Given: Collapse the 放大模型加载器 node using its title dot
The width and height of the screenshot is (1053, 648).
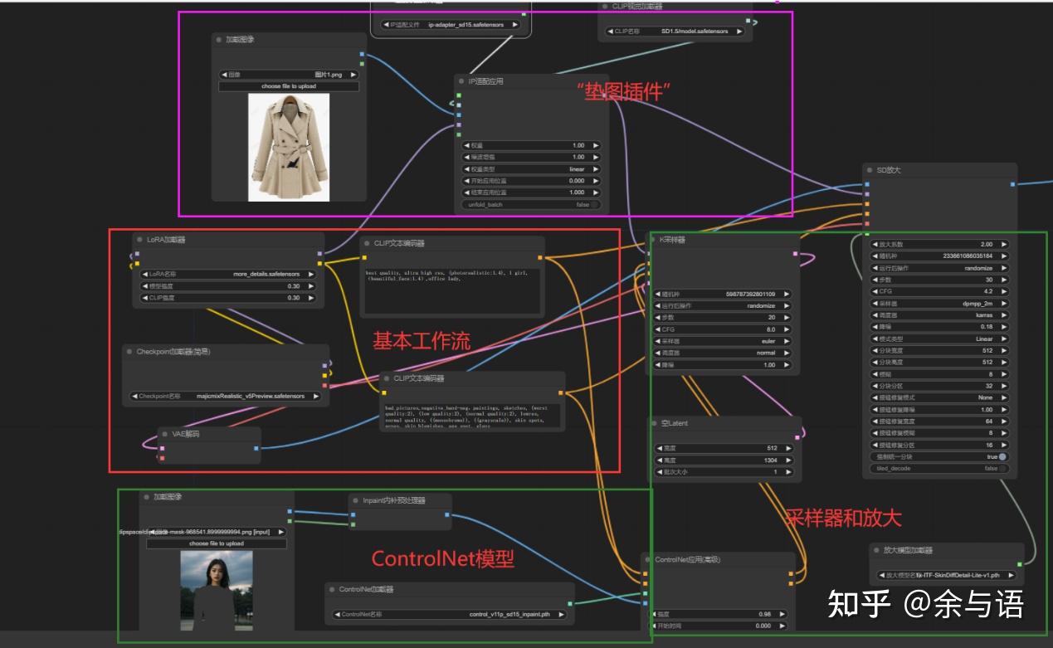Looking at the screenshot, I should point(875,550).
